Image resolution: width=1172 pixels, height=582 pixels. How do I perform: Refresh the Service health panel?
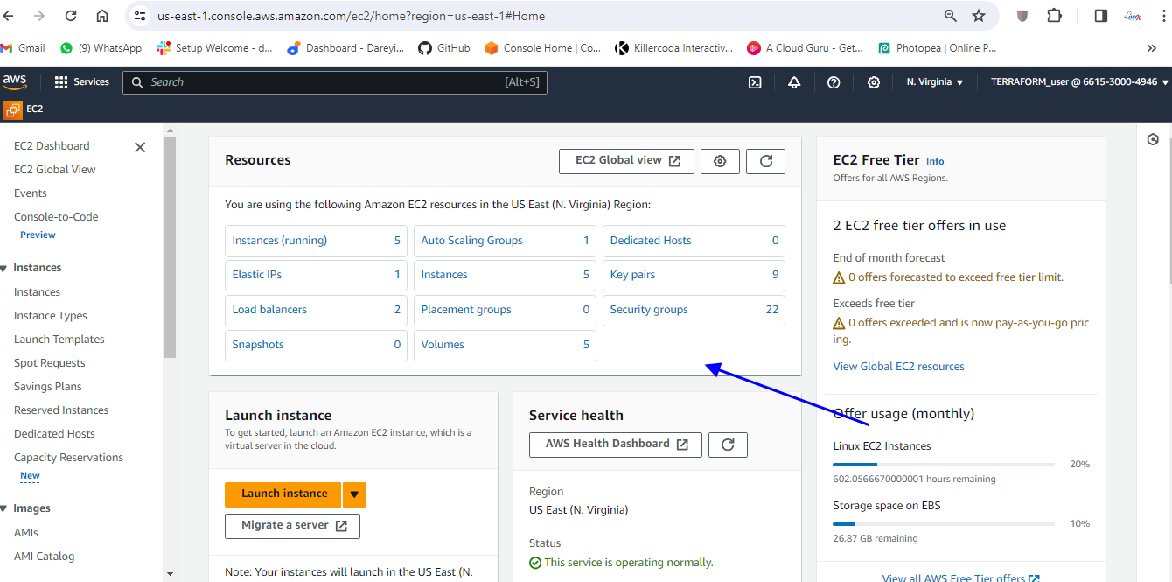(728, 445)
